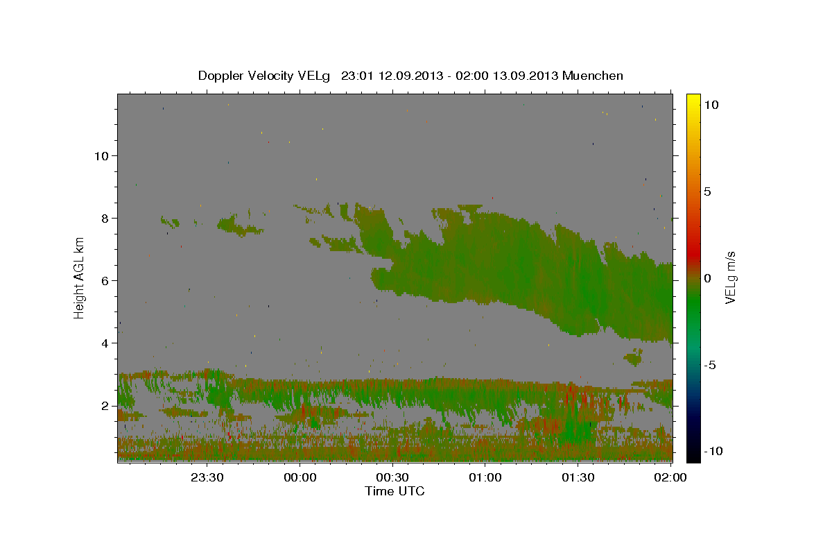
Task: Click the colorbar value 0 label
Action: [x=707, y=278]
